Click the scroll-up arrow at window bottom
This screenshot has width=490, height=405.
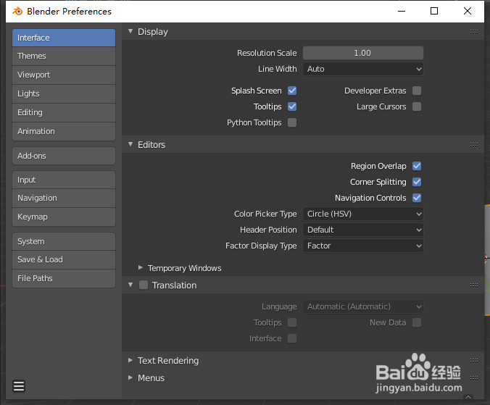468,397
